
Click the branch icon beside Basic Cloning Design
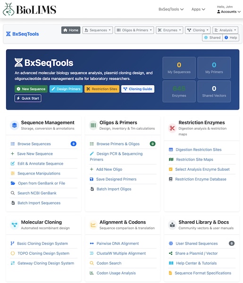tap(12, 243)
